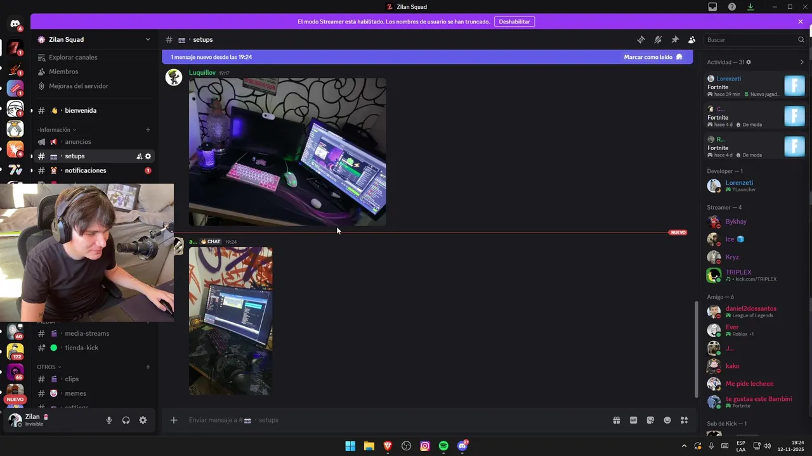The height and width of the screenshot is (456, 812).
Task: Select penguin server icon
Action: click(x=15, y=129)
